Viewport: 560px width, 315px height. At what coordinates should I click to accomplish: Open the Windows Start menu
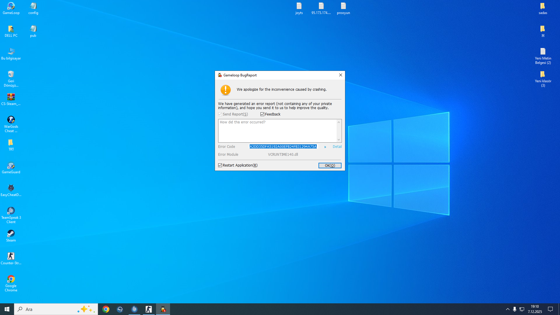(7, 309)
